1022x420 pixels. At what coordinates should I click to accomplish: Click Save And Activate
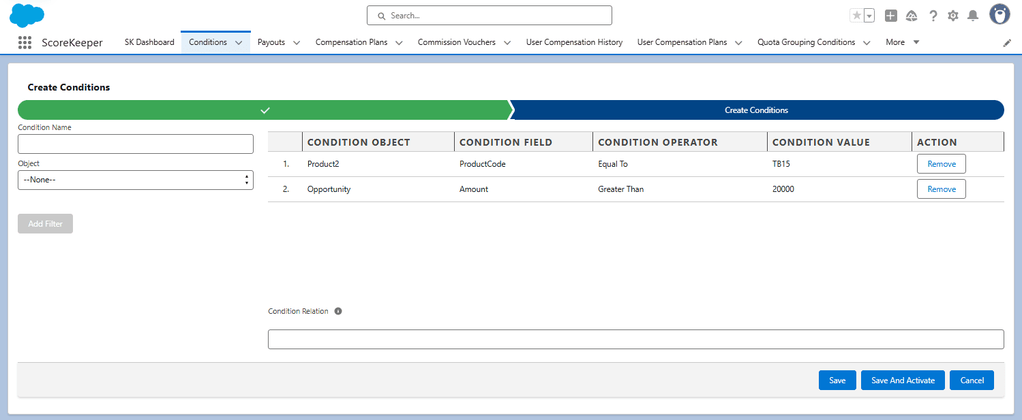click(902, 380)
